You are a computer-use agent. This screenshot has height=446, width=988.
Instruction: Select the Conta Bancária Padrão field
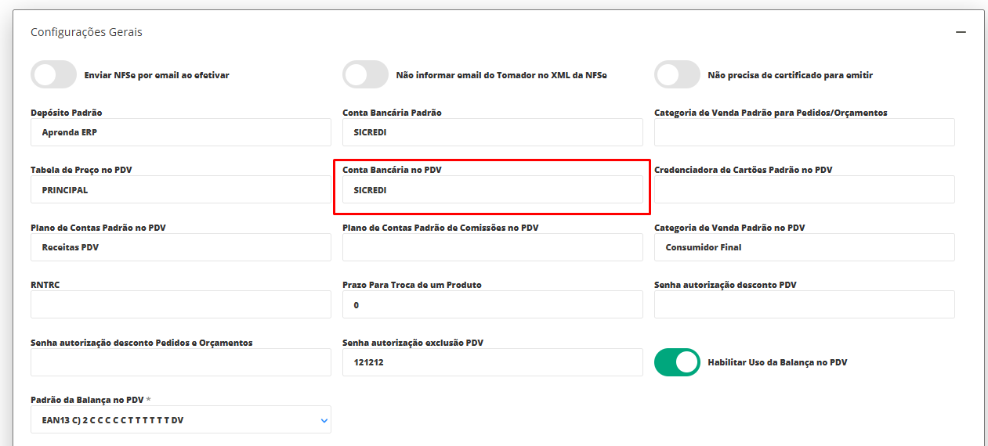492,132
